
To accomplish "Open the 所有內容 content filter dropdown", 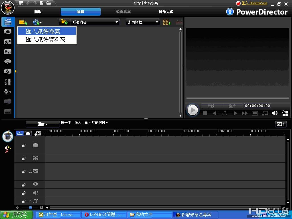I will (95, 22).
